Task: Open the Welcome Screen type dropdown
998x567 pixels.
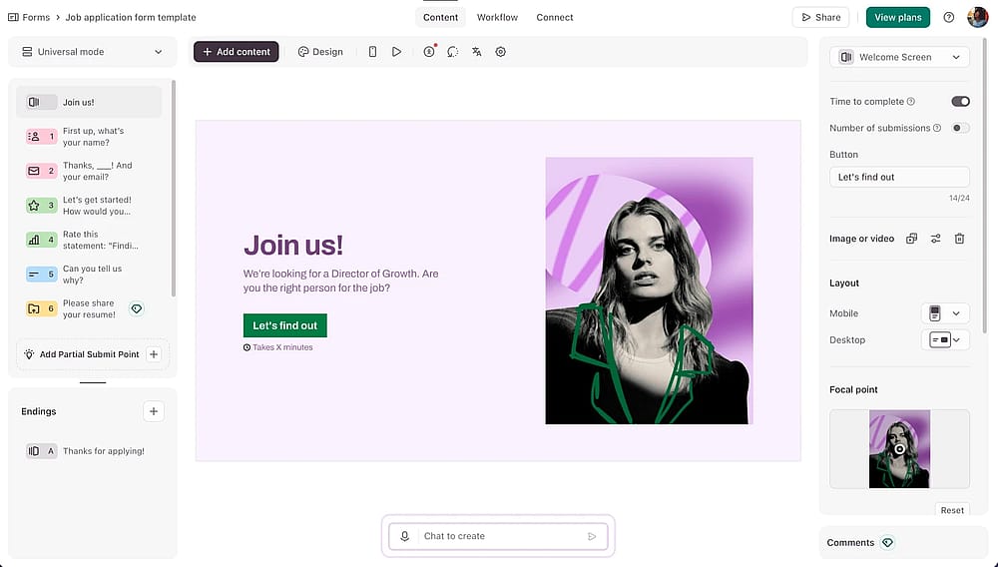Action: click(x=899, y=57)
